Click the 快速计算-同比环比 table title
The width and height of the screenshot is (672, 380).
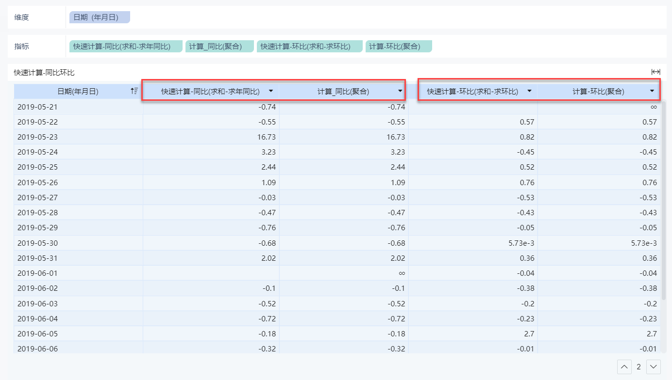[x=44, y=73]
